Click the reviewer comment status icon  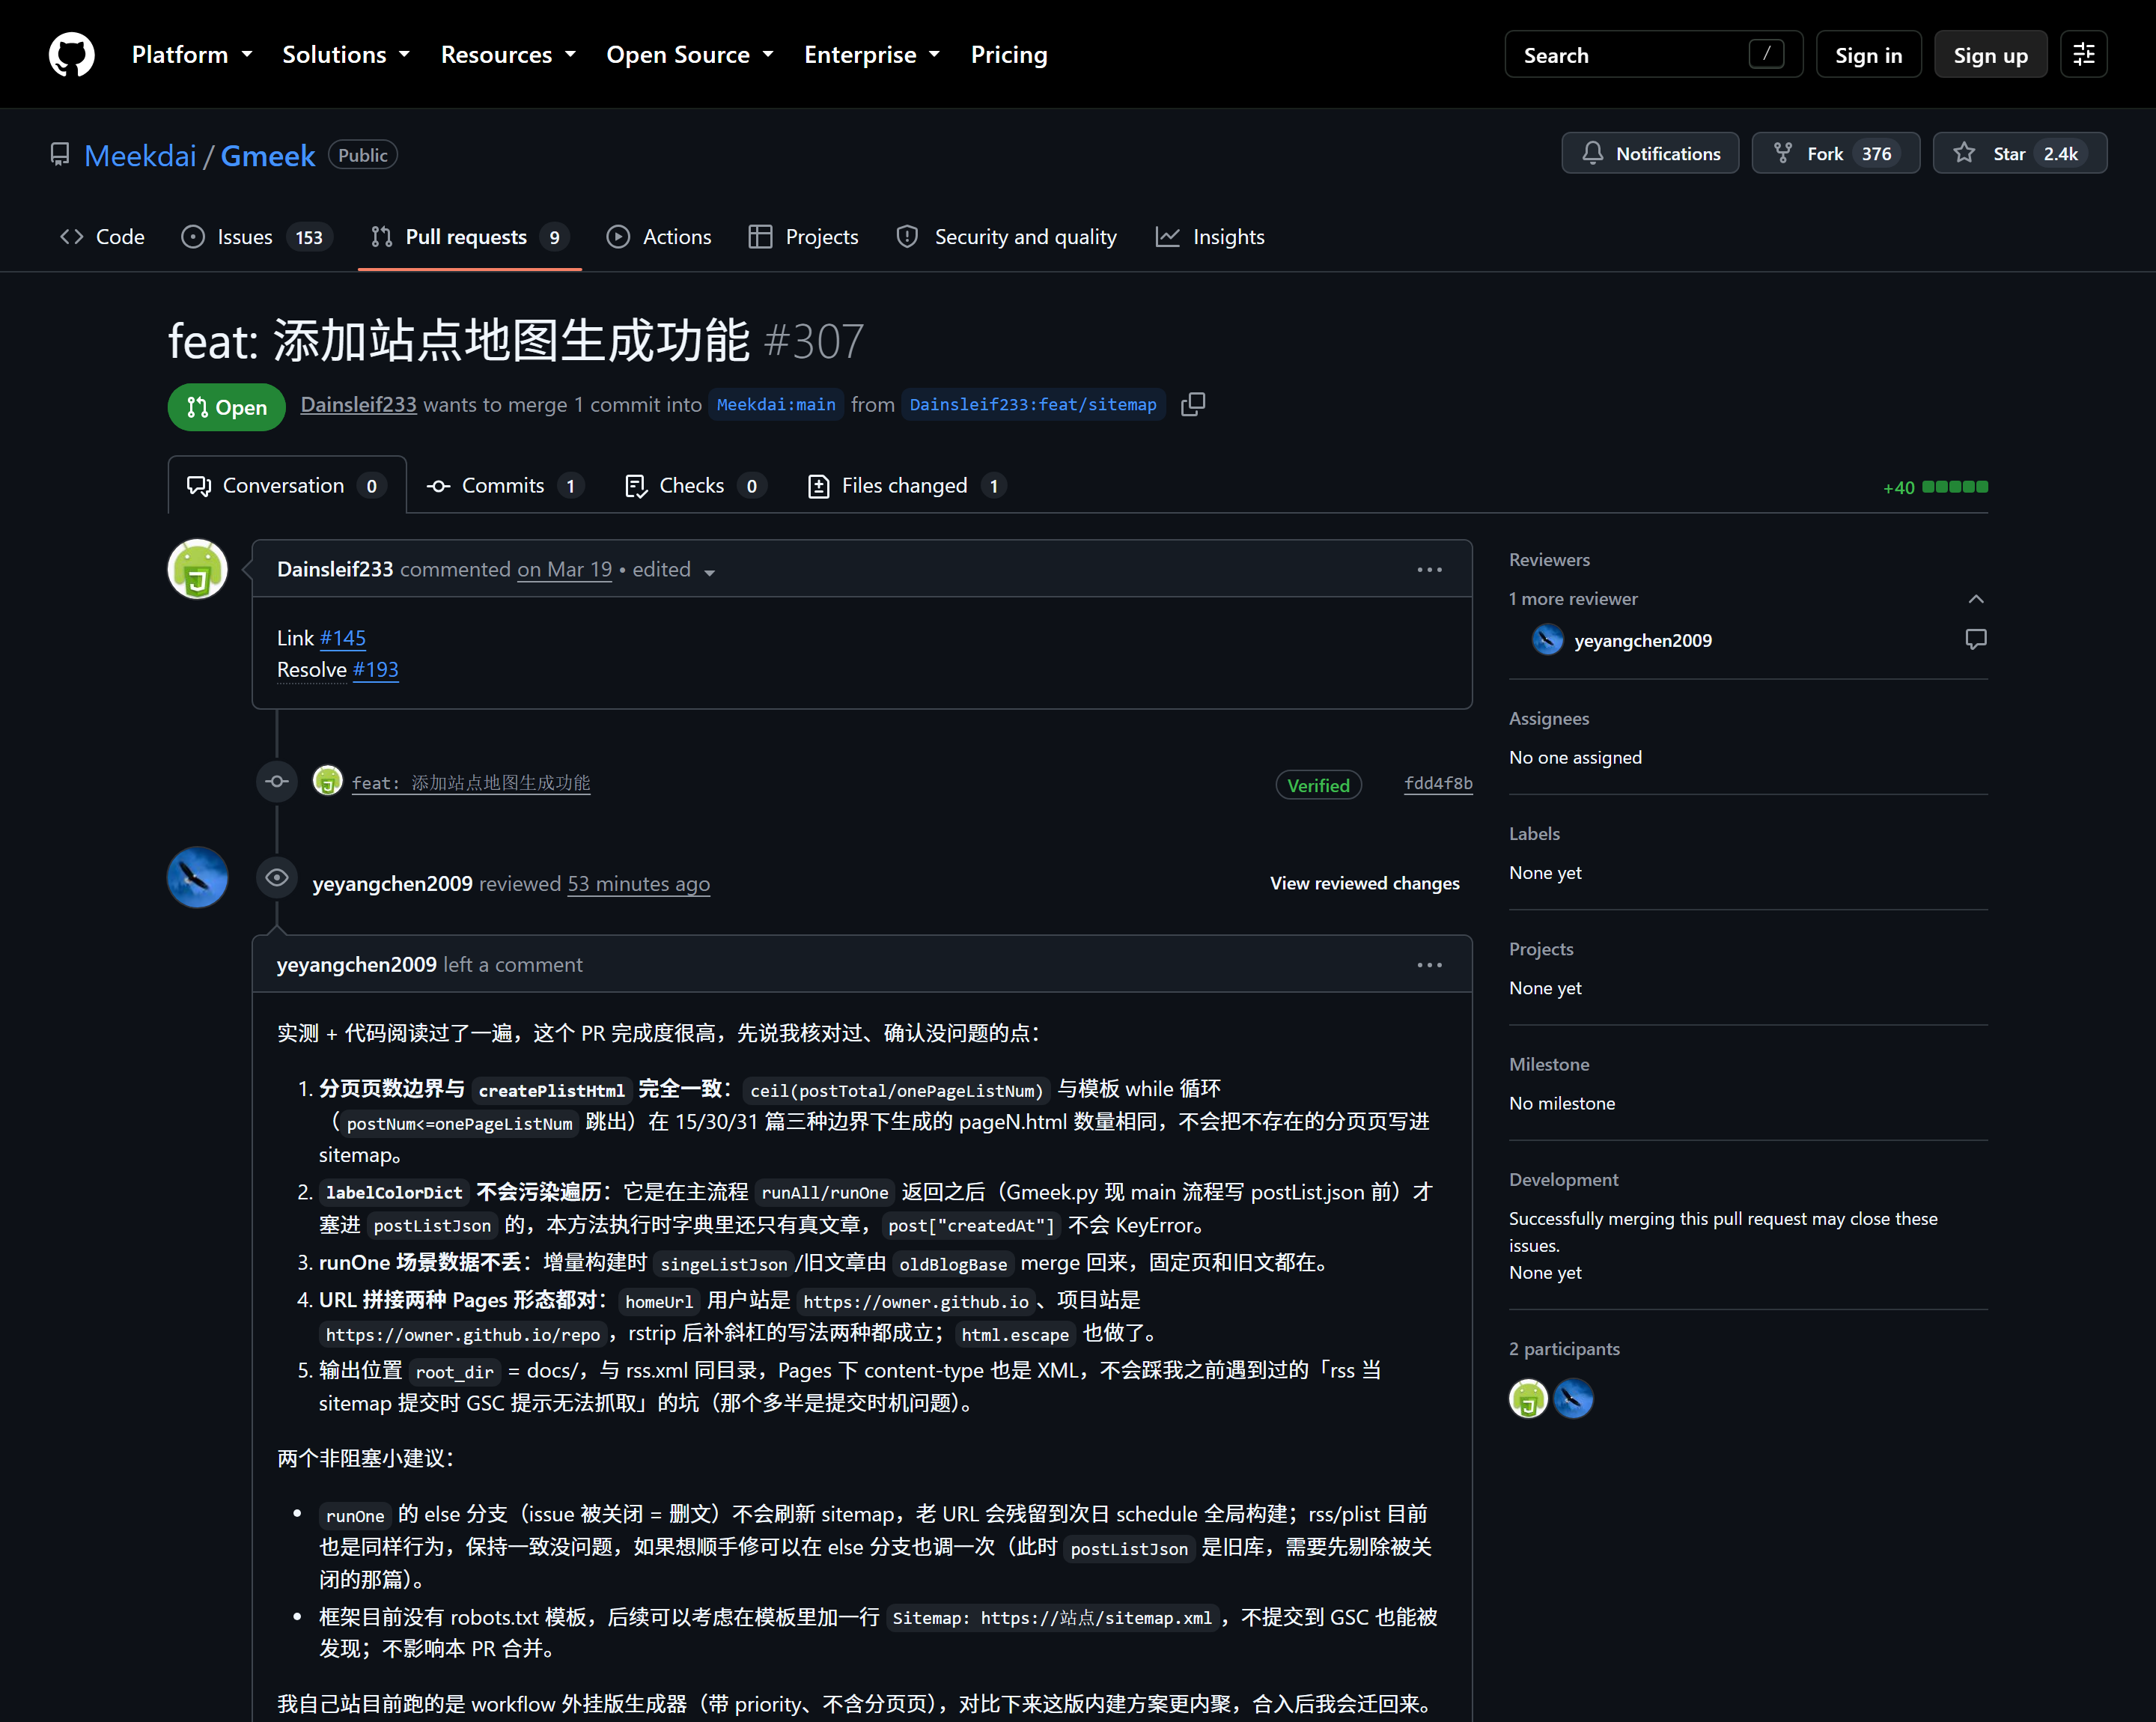point(1976,639)
